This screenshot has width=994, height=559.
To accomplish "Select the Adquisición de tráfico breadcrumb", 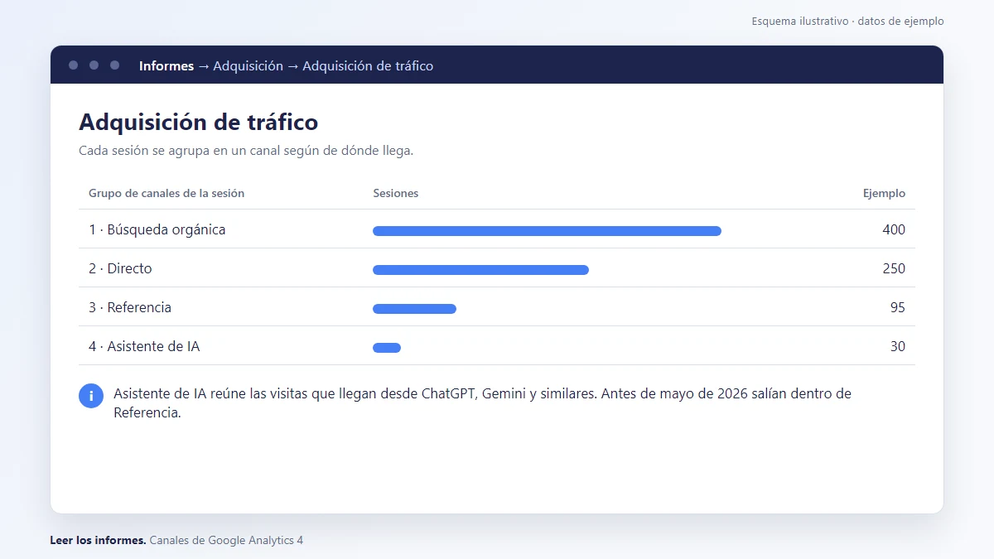I will click(368, 65).
